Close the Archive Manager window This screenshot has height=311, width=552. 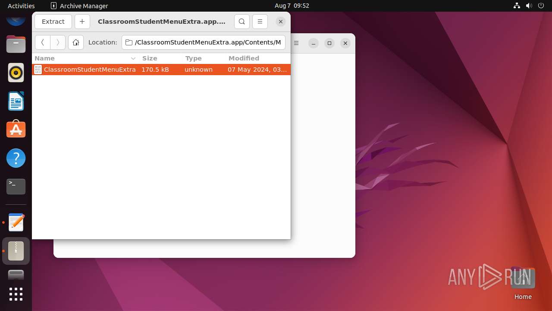click(281, 22)
